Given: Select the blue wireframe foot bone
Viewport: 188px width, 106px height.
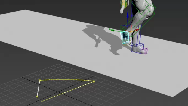Looking at the screenshot, I should 138,48.
